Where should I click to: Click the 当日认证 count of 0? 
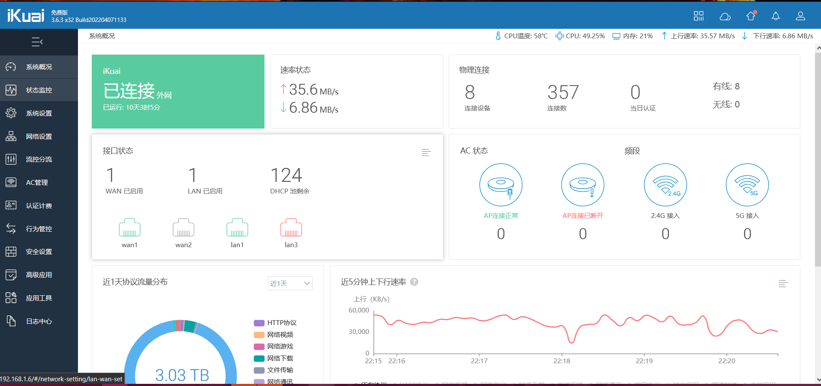tap(635, 92)
